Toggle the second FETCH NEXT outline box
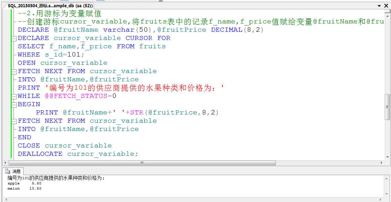Screen dimensions: 391x202 pos(14,121)
